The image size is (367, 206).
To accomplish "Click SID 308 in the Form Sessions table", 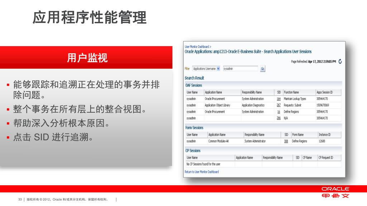I will pos(286,141).
